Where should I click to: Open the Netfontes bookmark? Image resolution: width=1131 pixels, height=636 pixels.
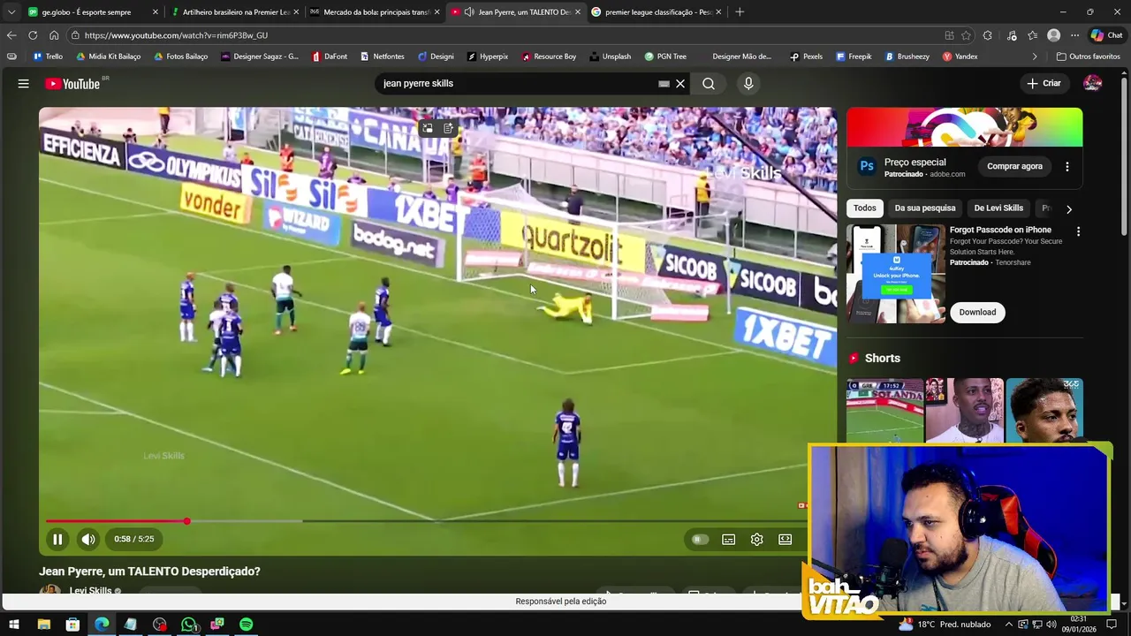tap(382, 57)
